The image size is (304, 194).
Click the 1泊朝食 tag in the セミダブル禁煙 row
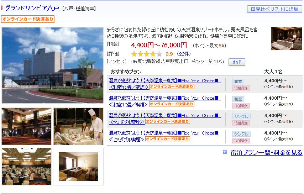(241, 123)
